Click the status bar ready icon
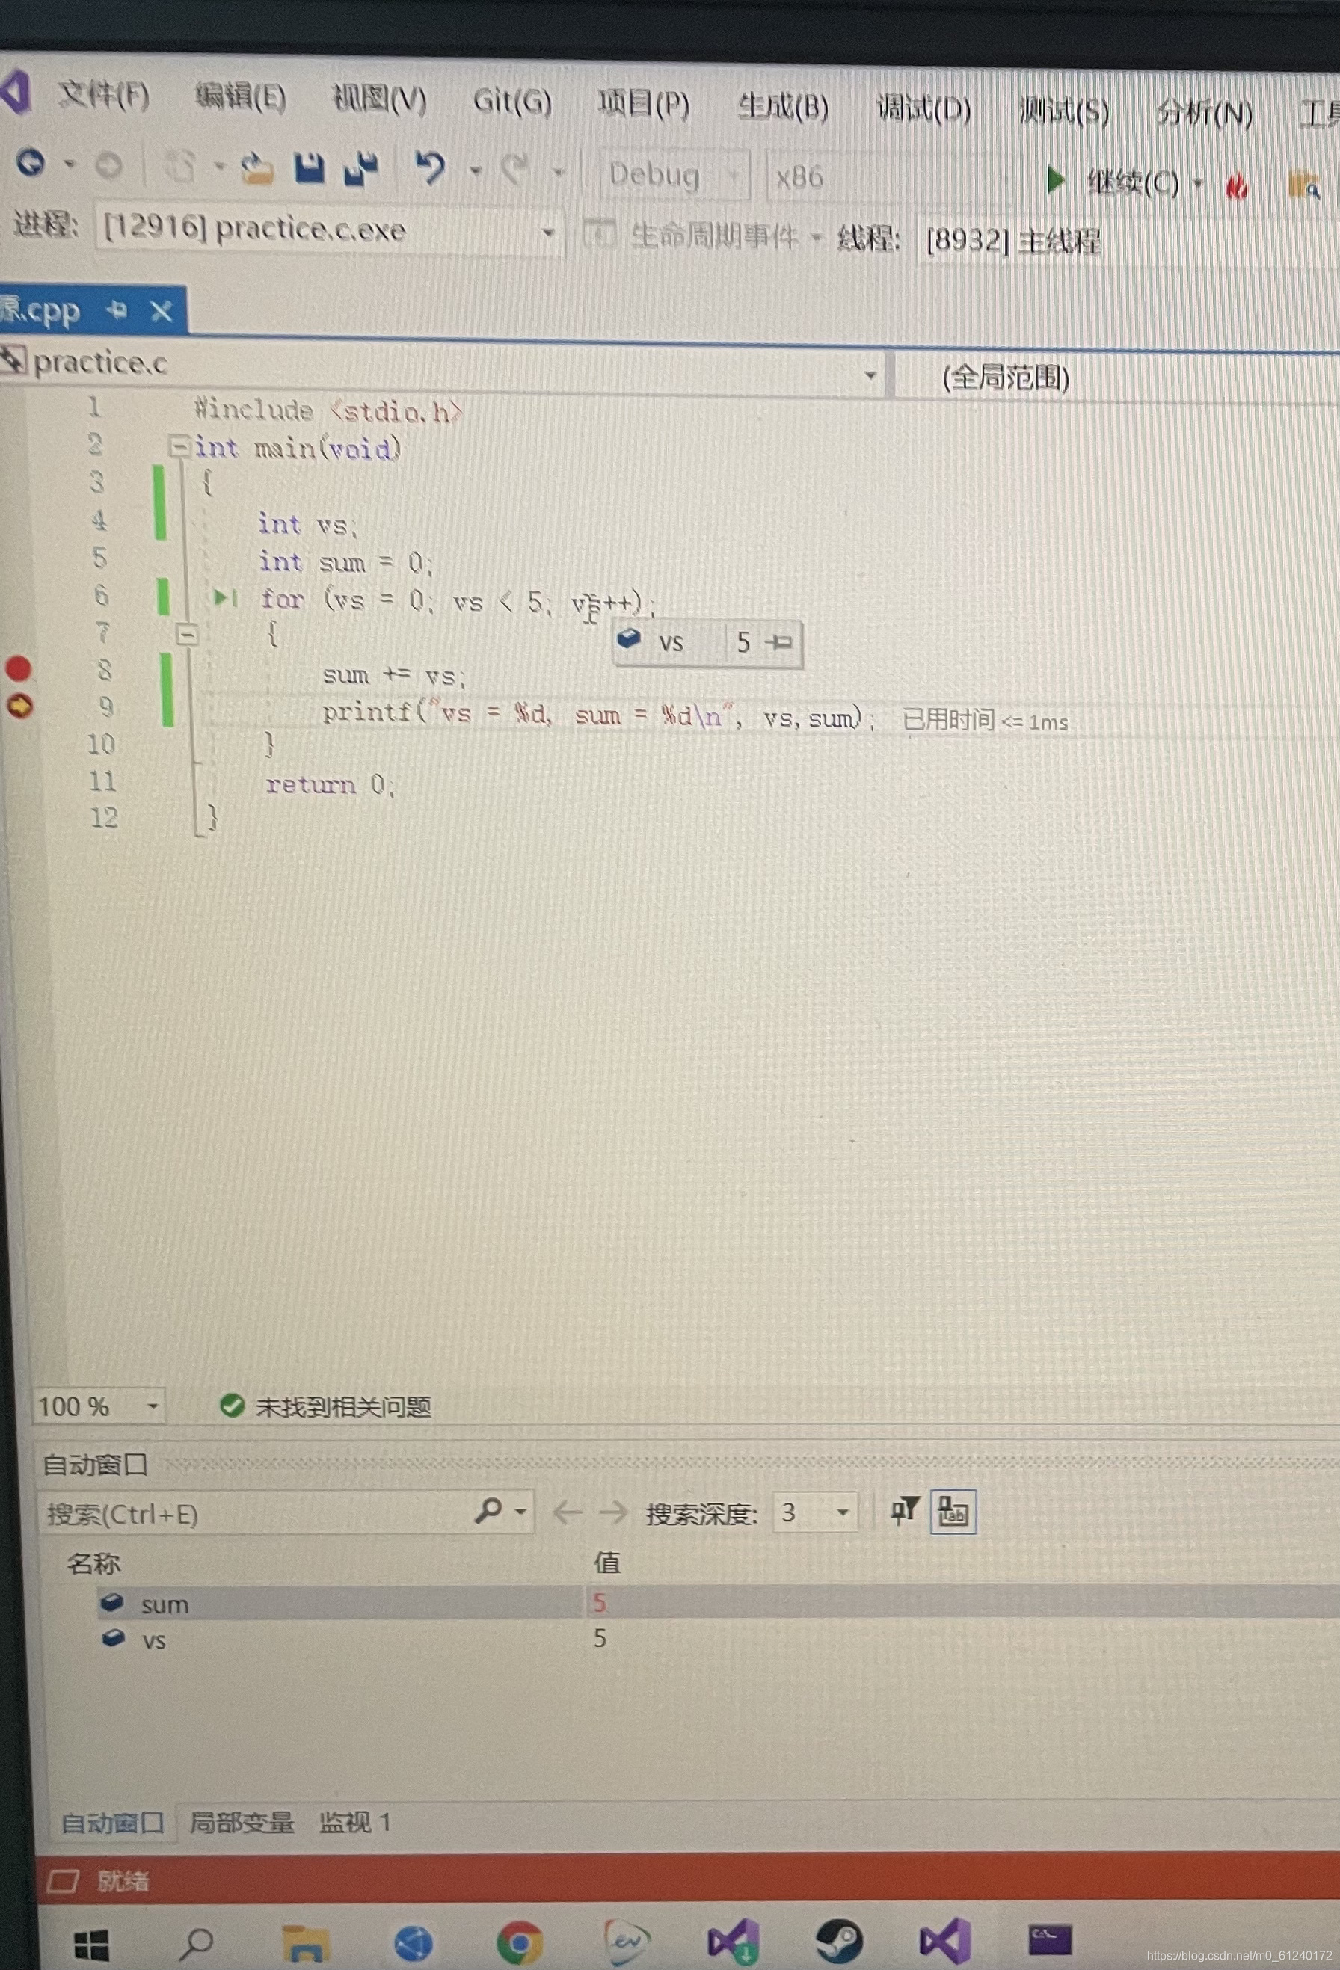Screen dimensions: 1340x1970 point(62,1882)
